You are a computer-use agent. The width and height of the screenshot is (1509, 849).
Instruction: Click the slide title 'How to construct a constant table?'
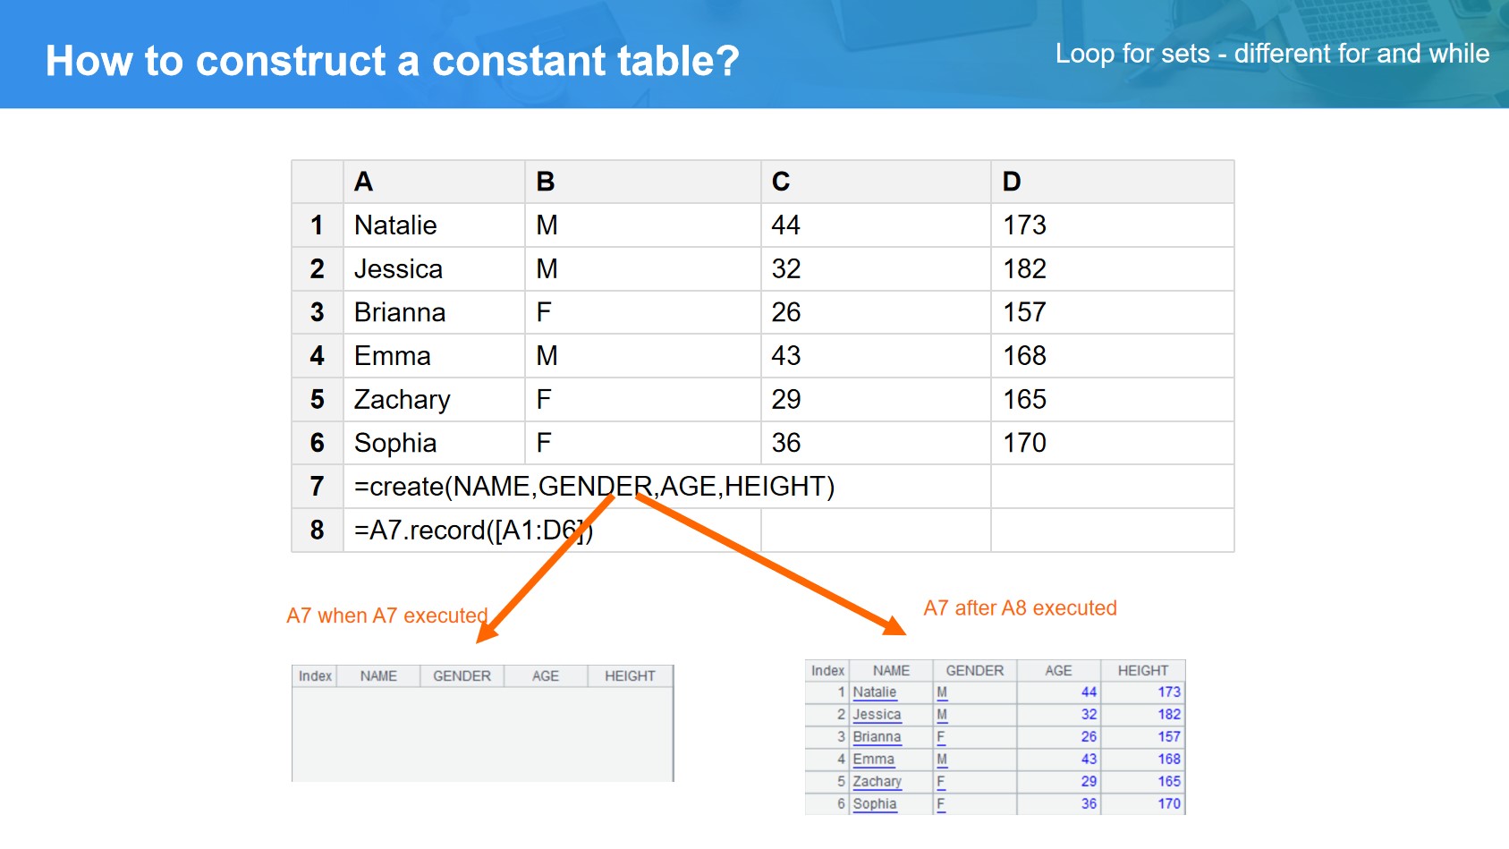pos(392,61)
